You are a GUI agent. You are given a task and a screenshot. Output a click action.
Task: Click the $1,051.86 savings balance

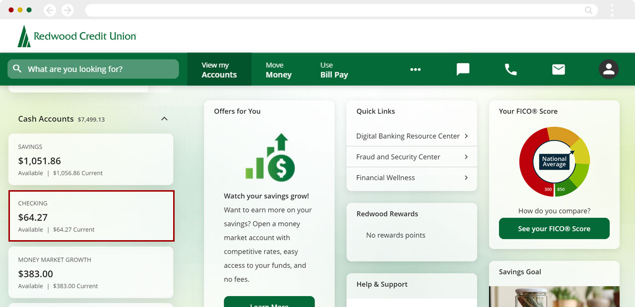[40, 161]
